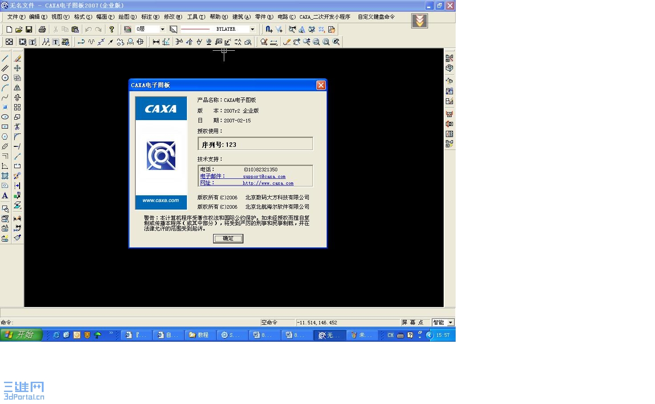Click the linear dimension icon
The width and height of the screenshot is (655, 404).
[156, 42]
